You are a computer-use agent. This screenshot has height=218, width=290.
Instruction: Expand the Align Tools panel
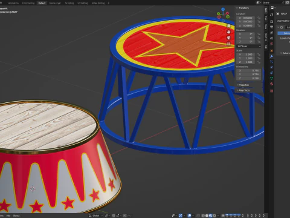point(243,90)
